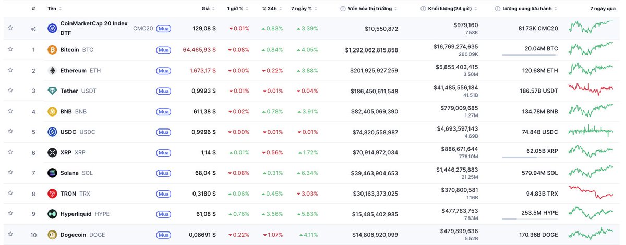Screen dimensions: 626x245
Task: Star the Dogecoin row
Action: pos(10,234)
